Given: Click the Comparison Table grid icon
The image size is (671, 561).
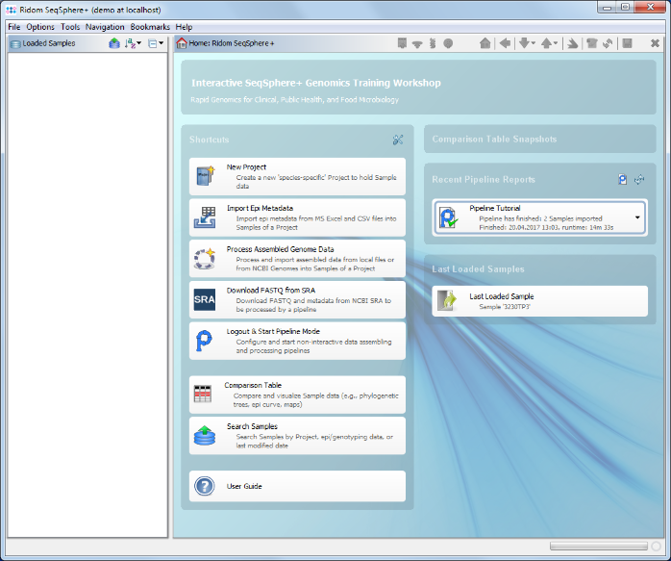Looking at the screenshot, I should pyautogui.click(x=203, y=394).
